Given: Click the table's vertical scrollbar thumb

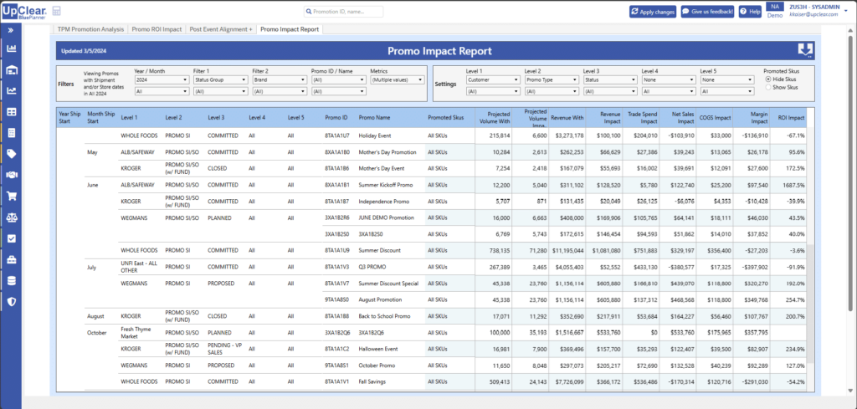Looking at the screenshot, I should [x=810, y=304].
